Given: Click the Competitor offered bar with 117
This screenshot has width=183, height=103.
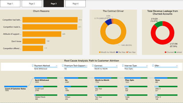Looking at the screenshot, I should click(33, 48).
